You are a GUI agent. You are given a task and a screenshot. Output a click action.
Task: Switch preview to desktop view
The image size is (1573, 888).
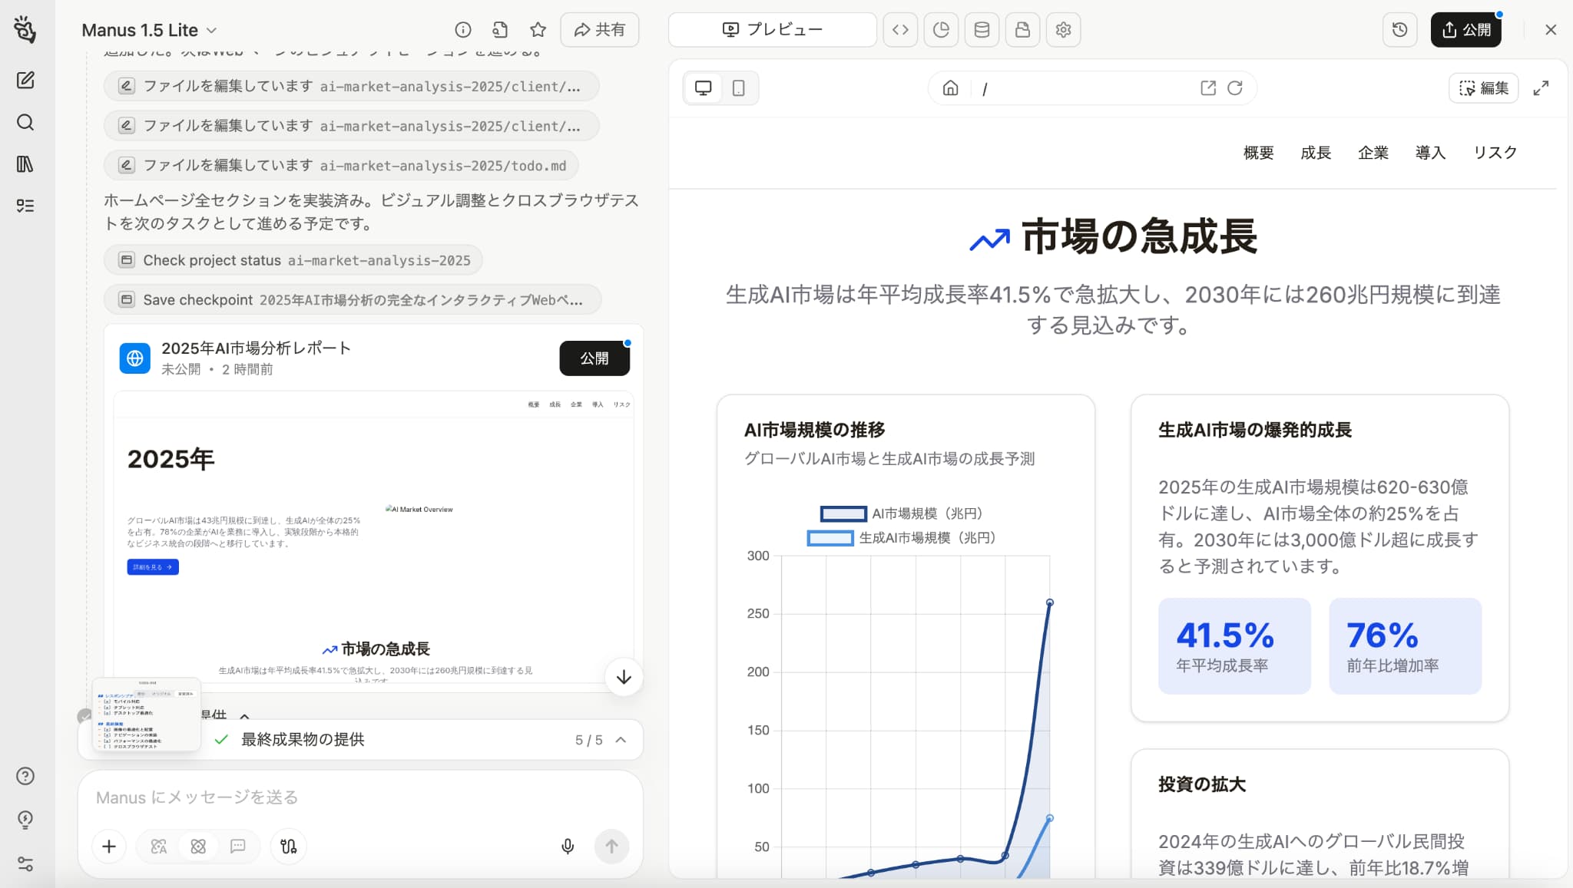point(703,87)
